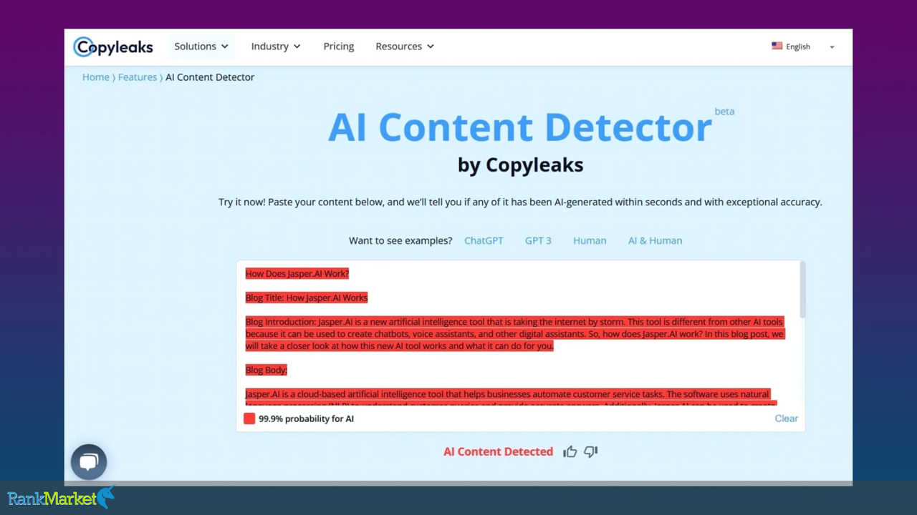Open the chat bubble widget
Image resolution: width=917 pixels, height=515 pixels.
click(x=89, y=462)
